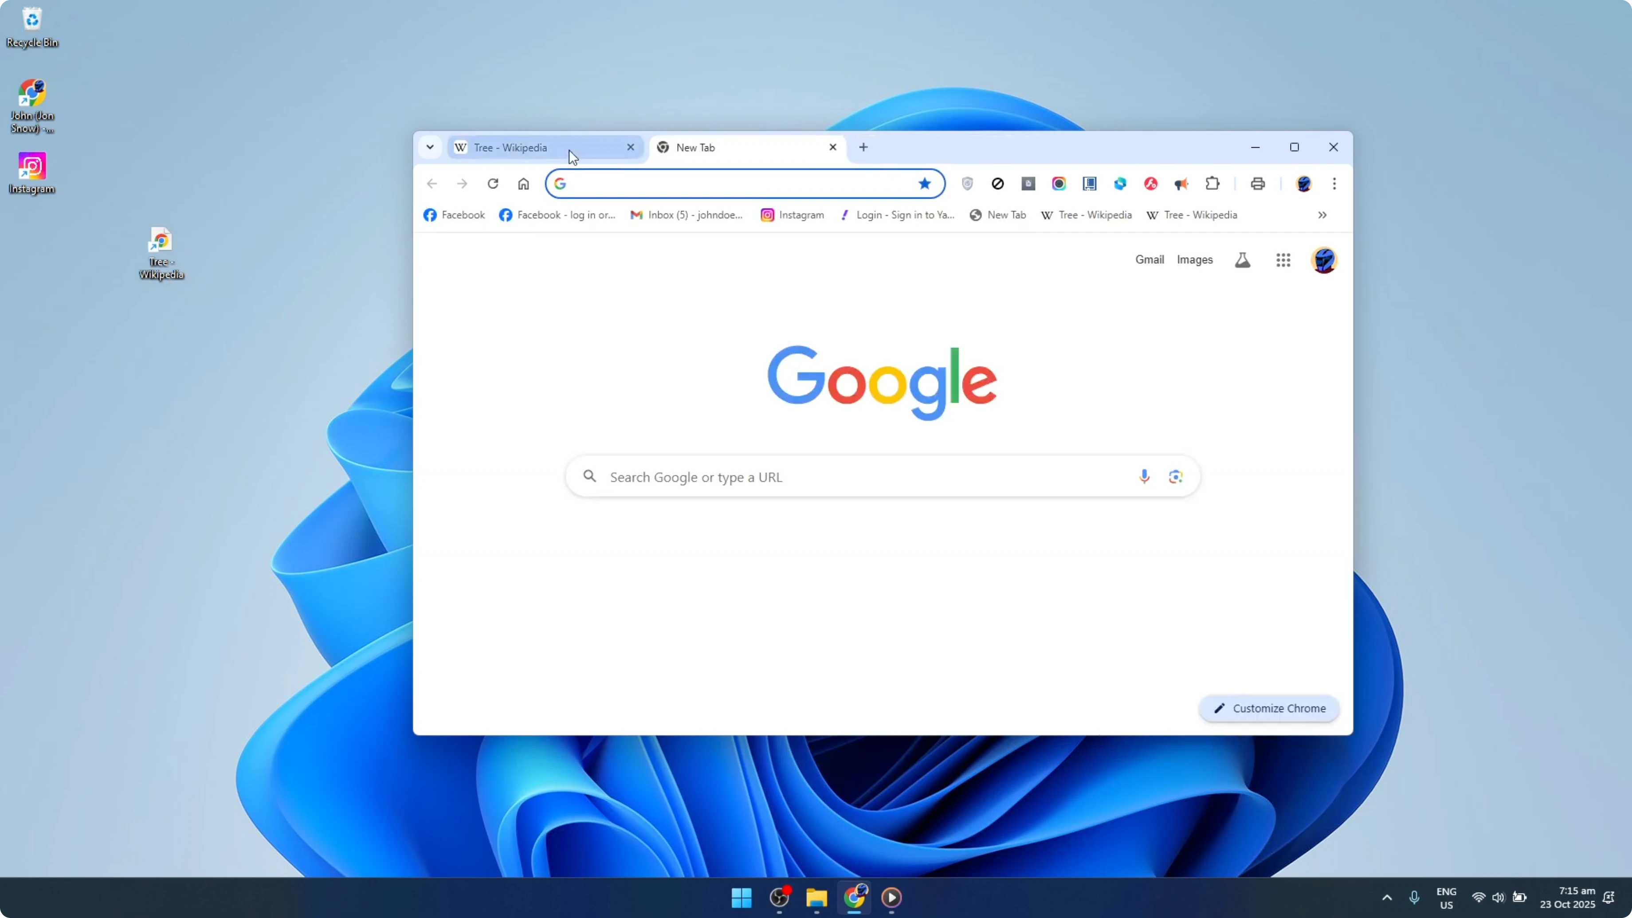
Task: Select the John (Jon Snow) Chrome shortcut
Action: [32, 106]
